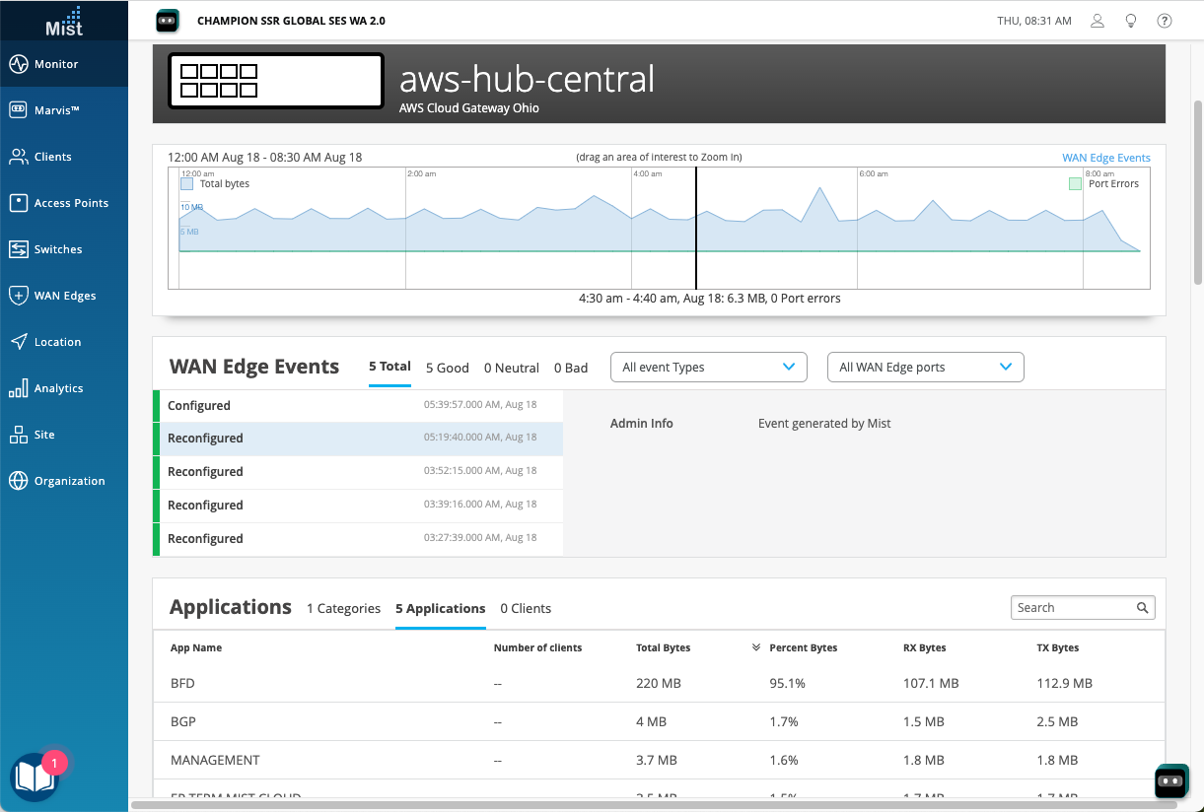
Task: Select the Clients sidebar icon
Action: [18, 157]
